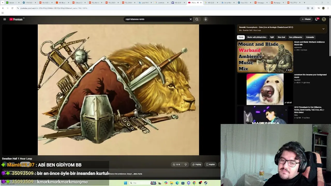Viewport: 331px width, 186px height.
Task: Clear the search box with X
Action: coord(191,19)
